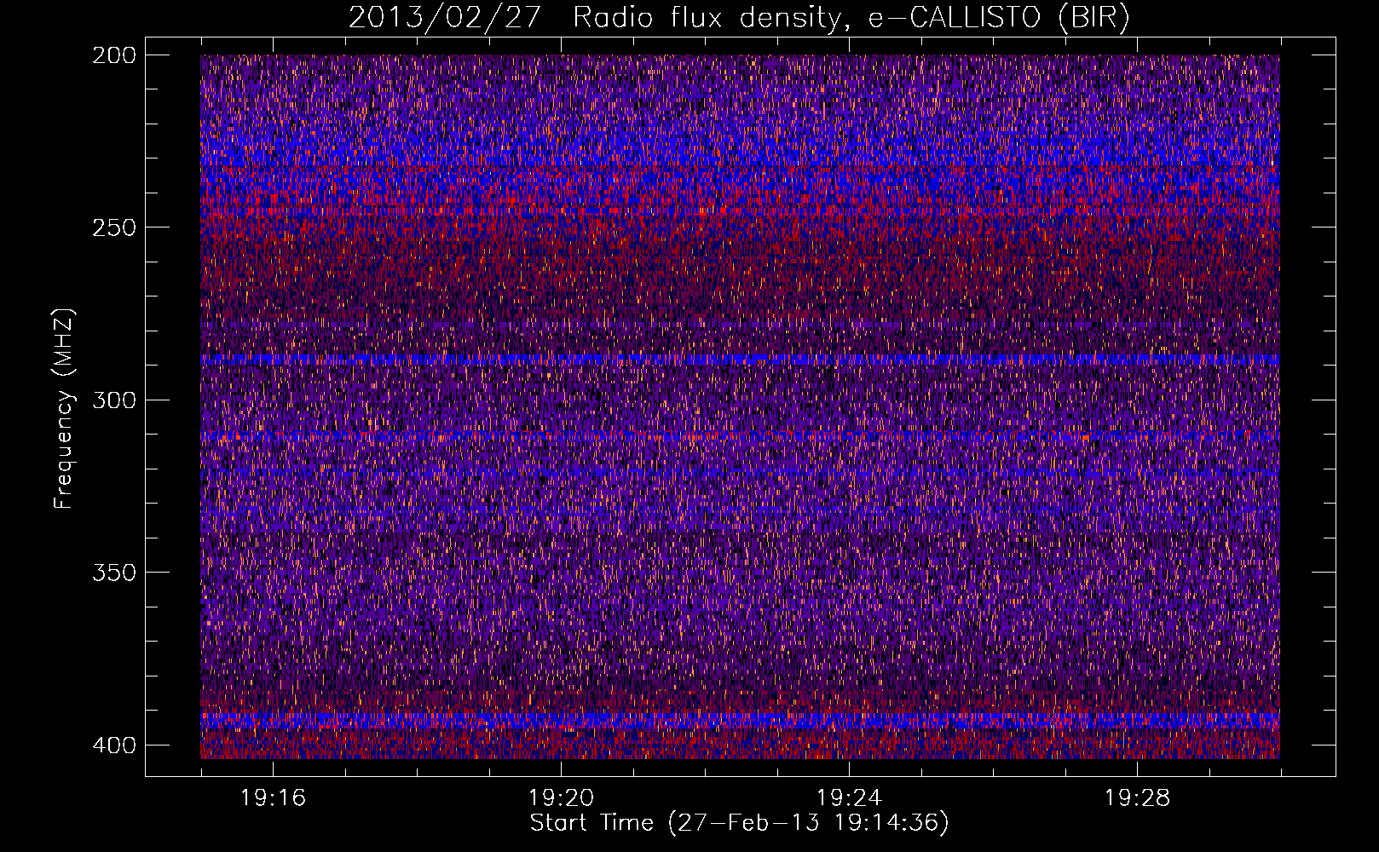This screenshot has width=1379, height=852.
Task: Click the blue band near 395 MHz
Action: coord(740,721)
